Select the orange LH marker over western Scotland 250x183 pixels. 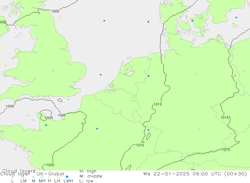17,12
